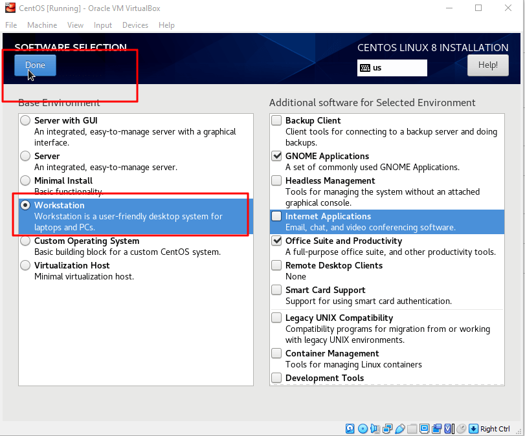525x436 pixels.
Task: Click the keyboard icon in the layout box
Action: [x=365, y=68]
